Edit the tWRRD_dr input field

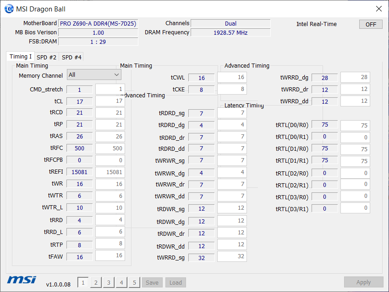[355, 89]
